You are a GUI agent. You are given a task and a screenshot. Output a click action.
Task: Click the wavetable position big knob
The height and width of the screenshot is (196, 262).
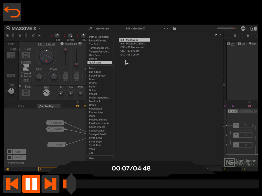point(46,57)
